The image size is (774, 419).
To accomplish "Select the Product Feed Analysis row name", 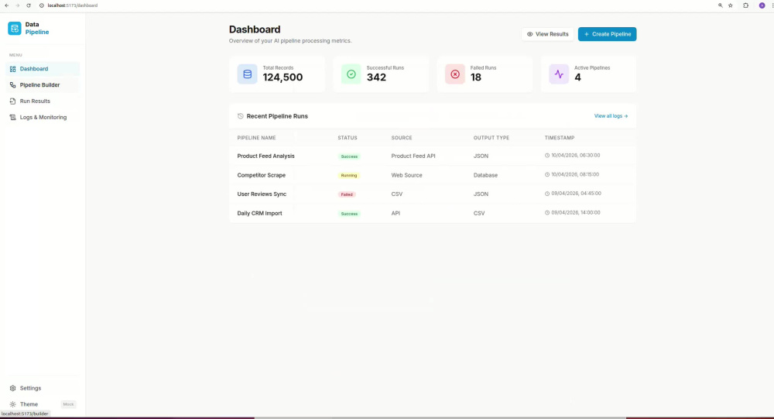I will click(x=265, y=156).
